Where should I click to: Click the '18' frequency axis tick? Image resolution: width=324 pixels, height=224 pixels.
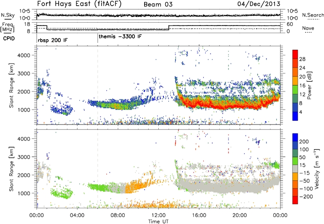tap(27, 24)
